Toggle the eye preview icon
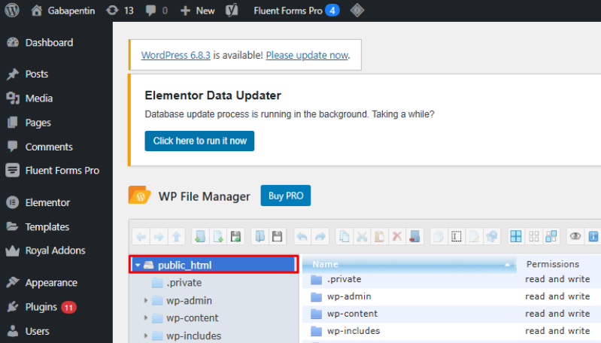This screenshot has height=343, width=601. (x=575, y=236)
